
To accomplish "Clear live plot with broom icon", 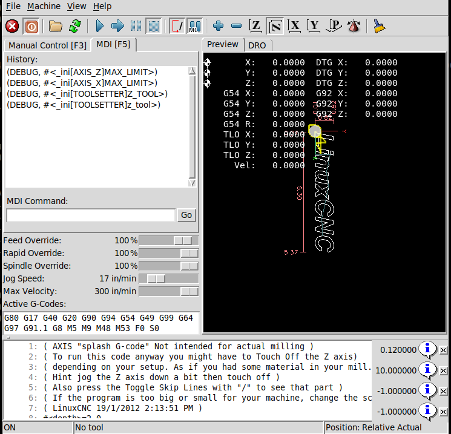I will (x=379, y=26).
